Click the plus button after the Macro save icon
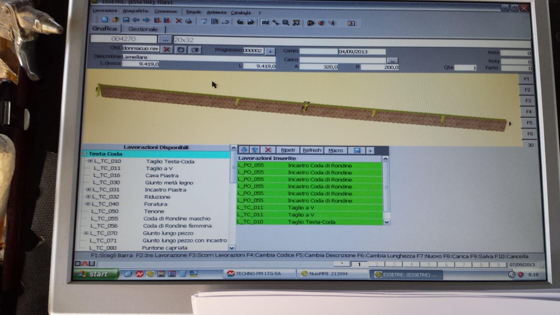 (x=370, y=151)
